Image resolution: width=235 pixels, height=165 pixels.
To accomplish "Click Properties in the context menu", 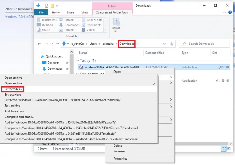I will [120, 158].
